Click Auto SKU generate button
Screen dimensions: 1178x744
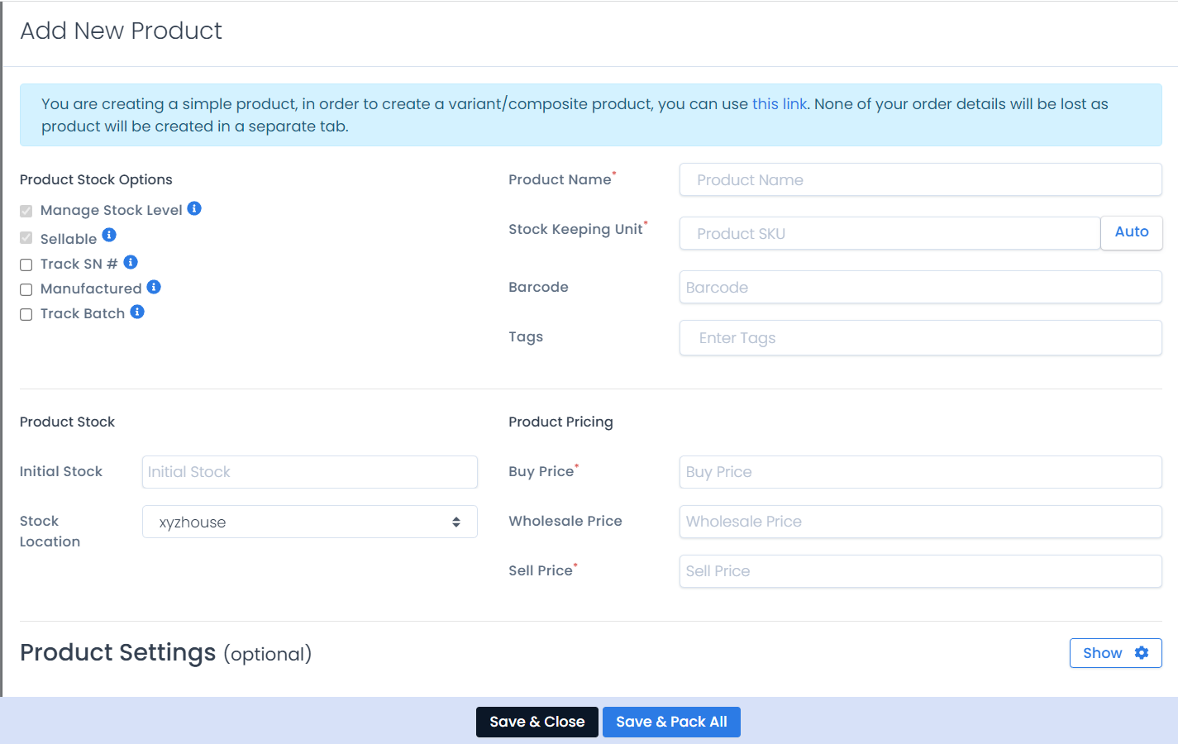(x=1132, y=232)
